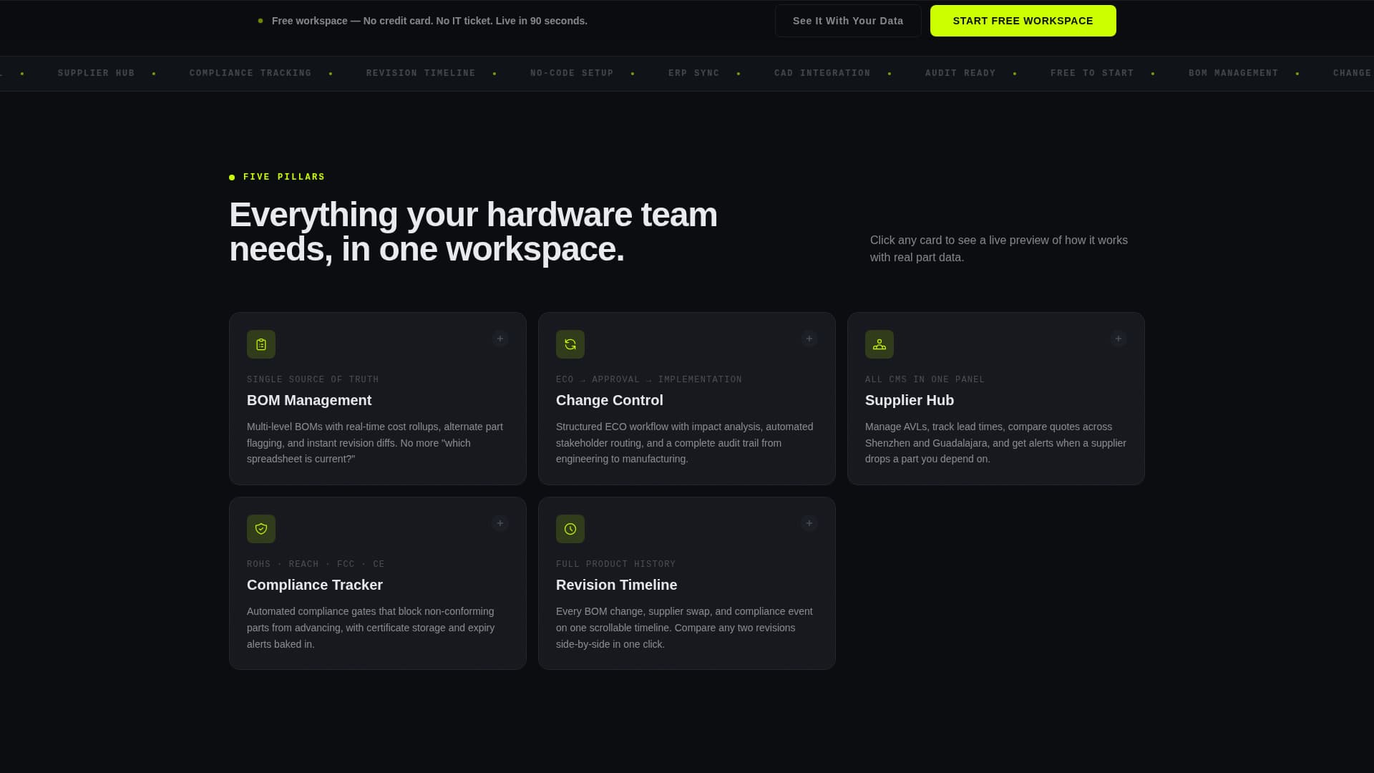Click REVISION TIMELINE in the ticker strip
The width and height of the screenshot is (1374, 773).
[421, 73]
